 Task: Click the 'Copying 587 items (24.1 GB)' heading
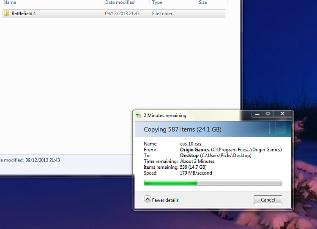click(x=182, y=129)
